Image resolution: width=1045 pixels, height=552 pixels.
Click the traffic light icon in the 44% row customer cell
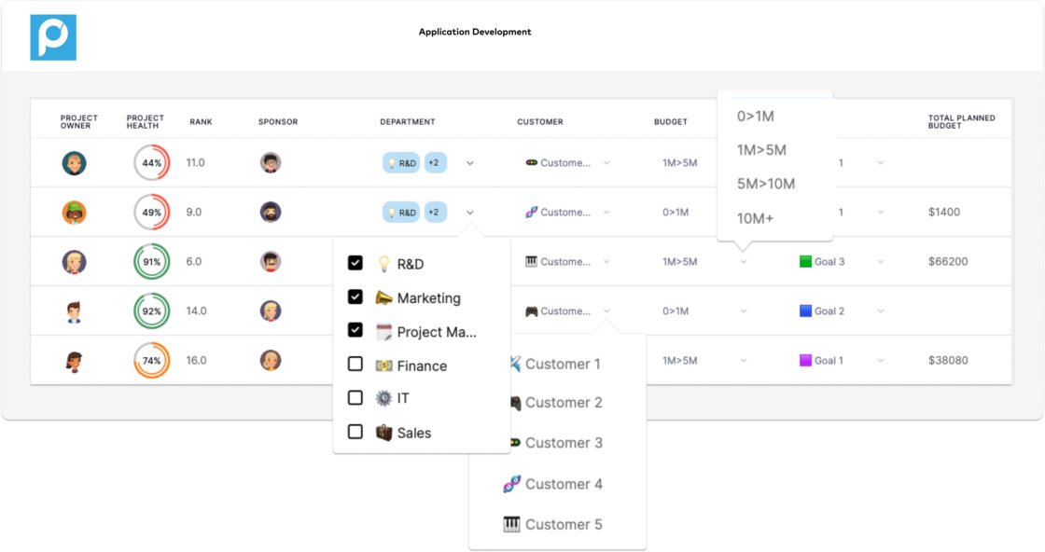coord(531,162)
